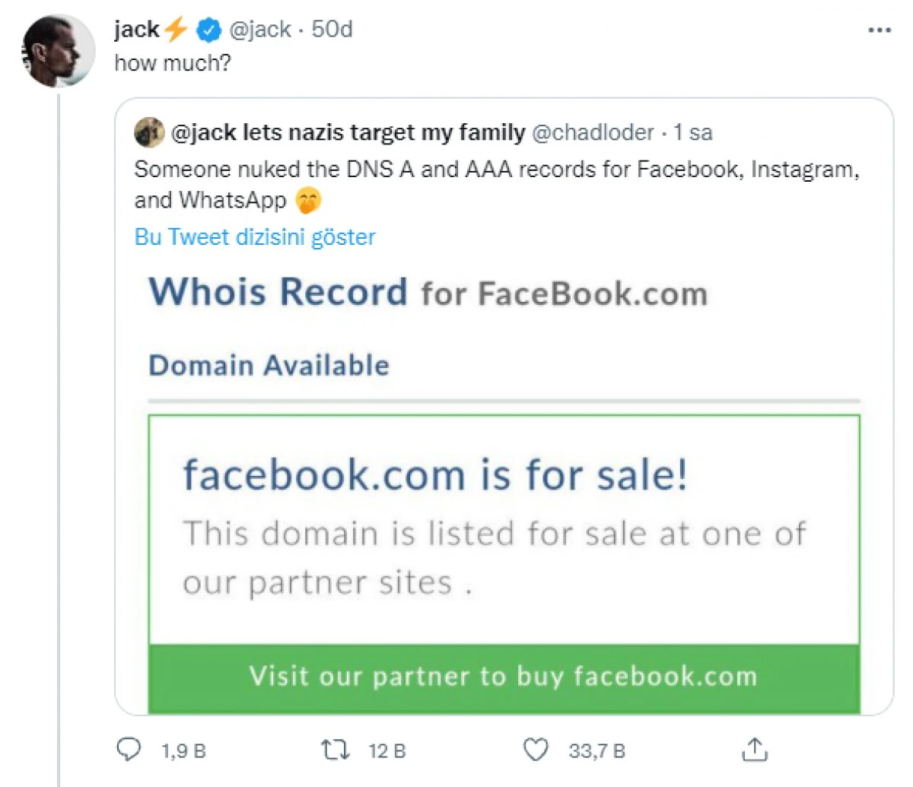Open the reply icon on jack's tweet
The image size is (913, 787).
129,750
